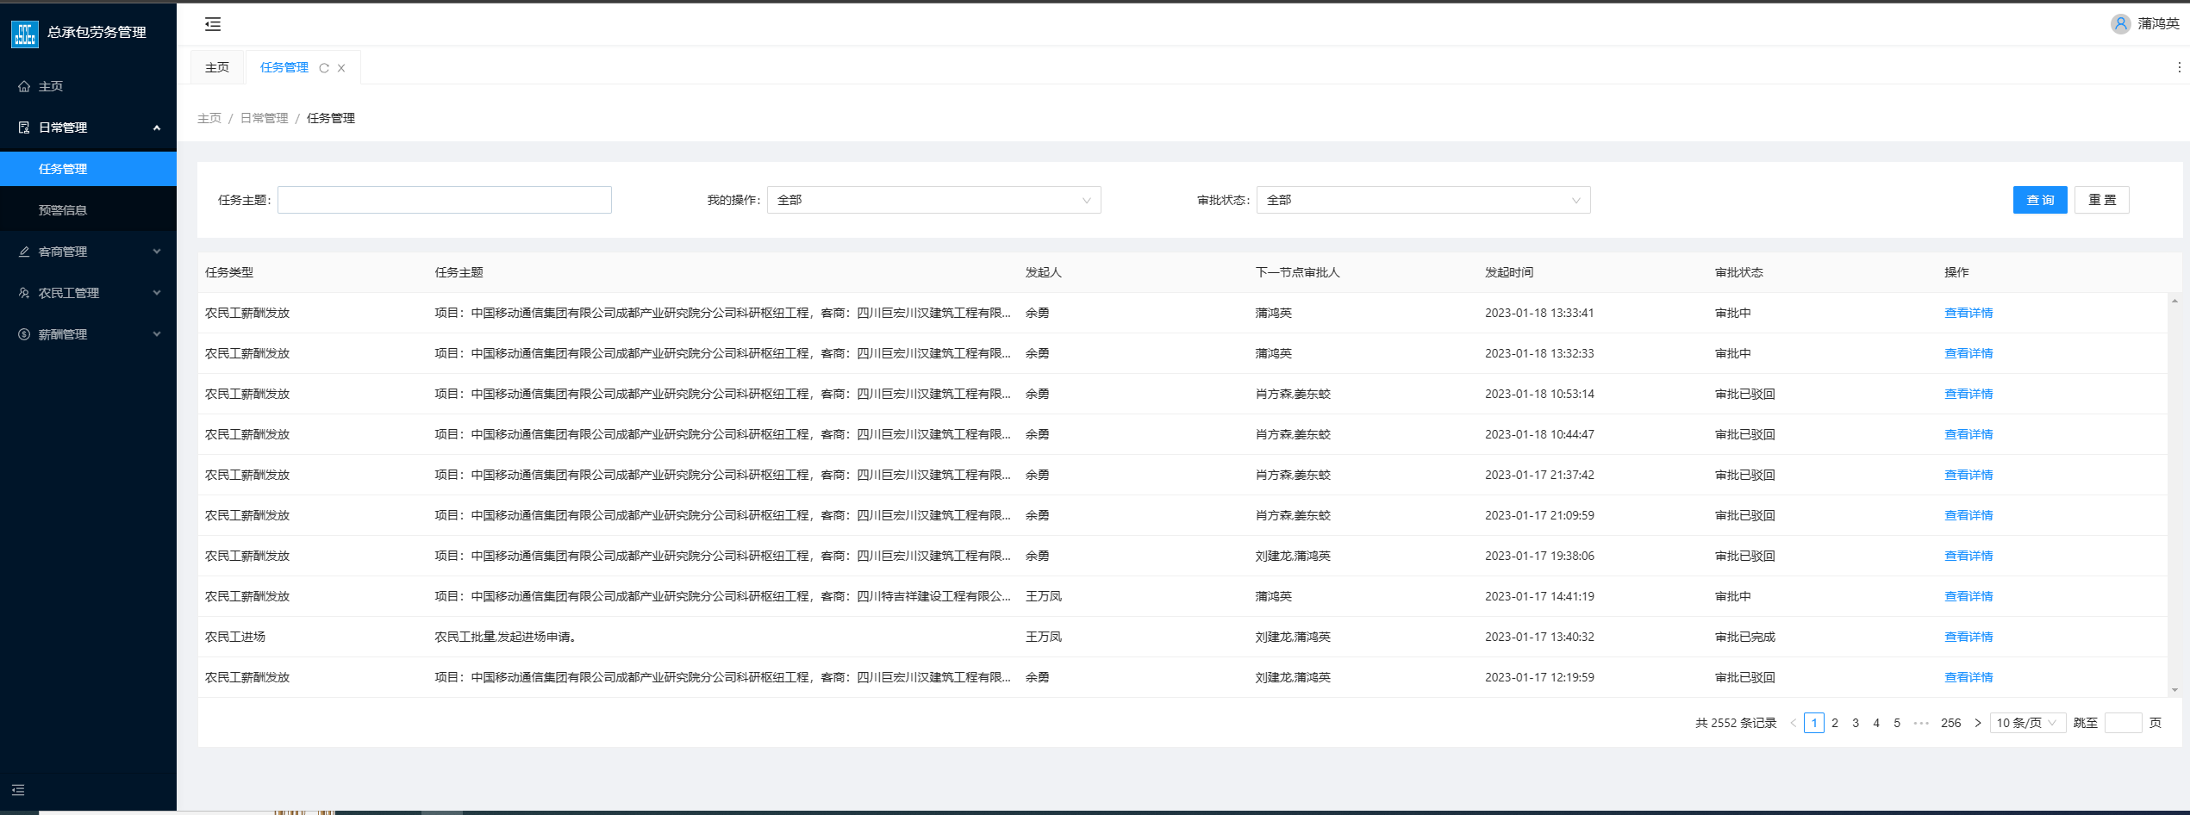Click the 日常管理 document icon in sidebar
2190x815 pixels.
[x=24, y=128]
